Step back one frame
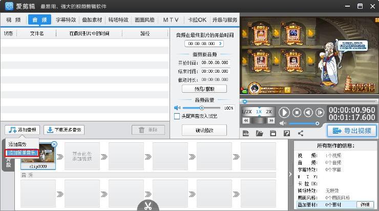This screenshot has height=211, width=379. (308, 112)
